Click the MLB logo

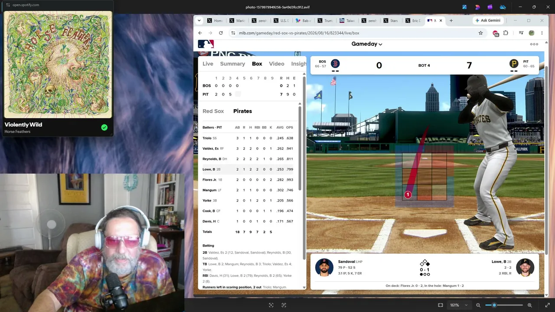(x=206, y=44)
